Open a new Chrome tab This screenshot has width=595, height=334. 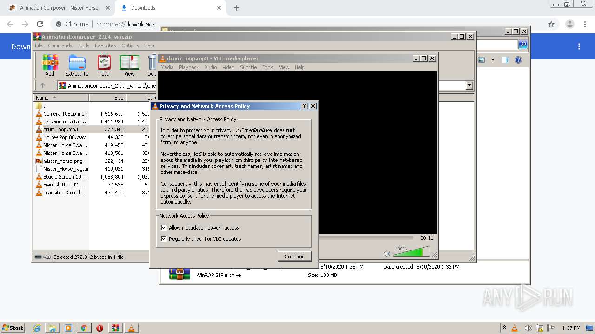tap(237, 8)
